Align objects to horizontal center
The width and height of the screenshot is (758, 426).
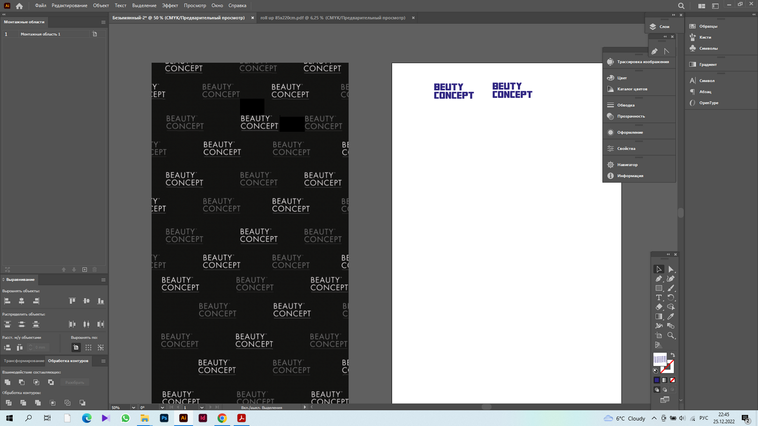tap(21, 301)
